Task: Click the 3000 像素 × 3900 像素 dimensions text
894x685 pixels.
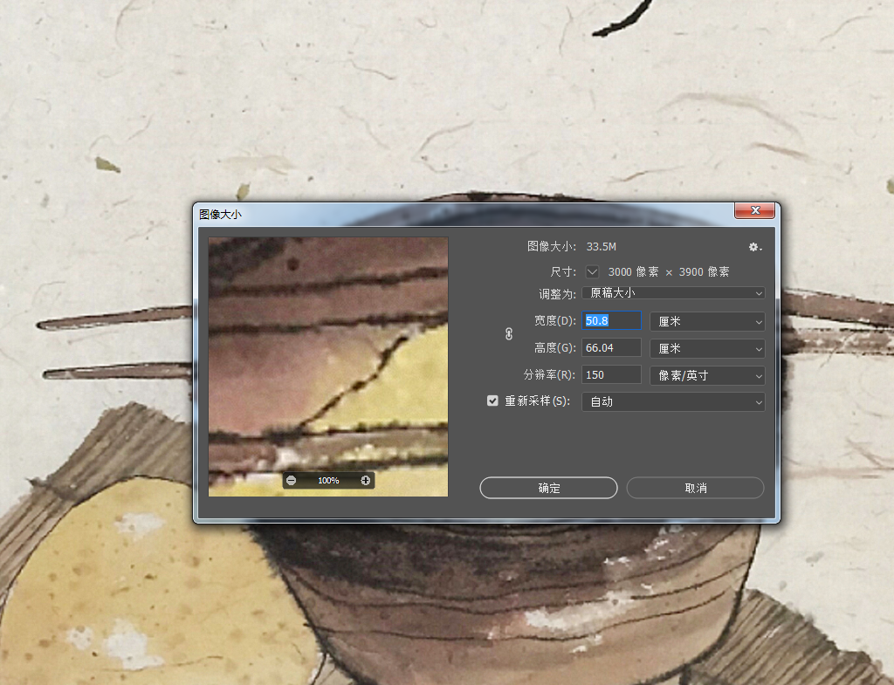Action: click(669, 272)
